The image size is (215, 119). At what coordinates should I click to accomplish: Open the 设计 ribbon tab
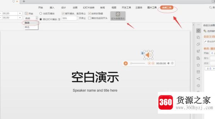[x=63, y=8]
